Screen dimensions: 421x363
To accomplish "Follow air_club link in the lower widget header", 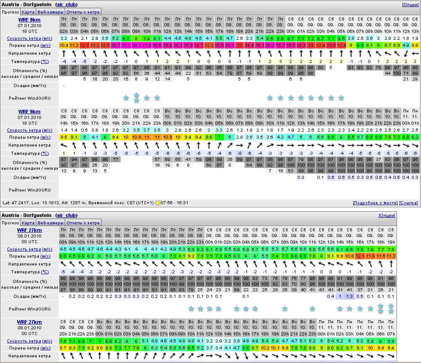I will click(66, 215).
